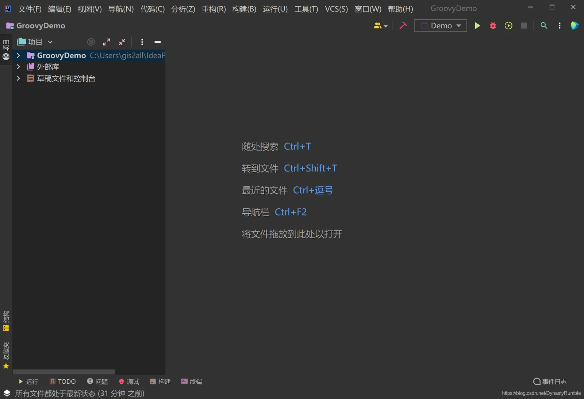
Task: Click the IntelliJ app icon in title bar
Action: [x=8, y=8]
